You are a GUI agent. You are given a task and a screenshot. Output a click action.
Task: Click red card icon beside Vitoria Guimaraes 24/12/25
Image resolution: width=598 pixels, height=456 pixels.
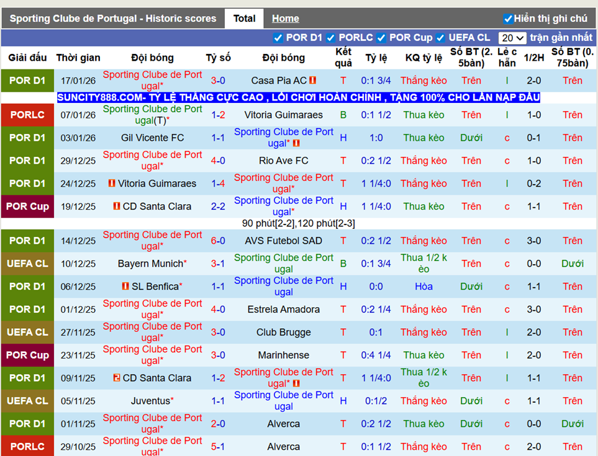click(112, 183)
